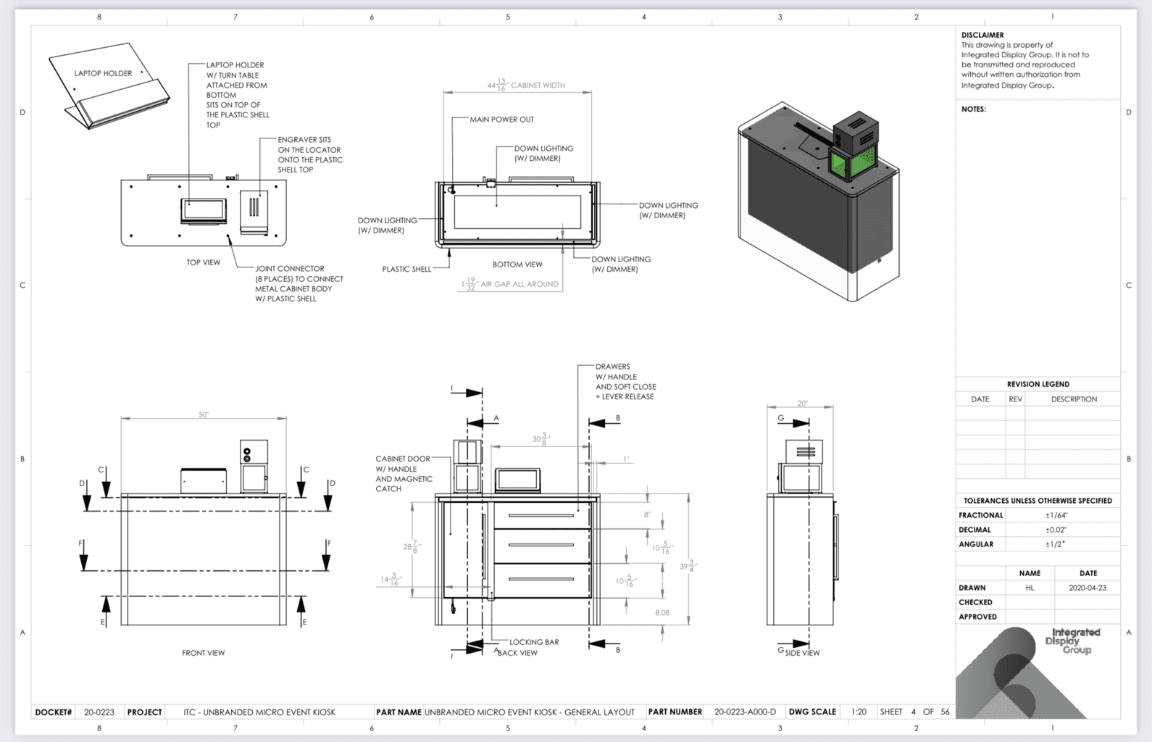Select the docket number 20-0223
Screen dimensions: 1152x742
click(99, 712)
